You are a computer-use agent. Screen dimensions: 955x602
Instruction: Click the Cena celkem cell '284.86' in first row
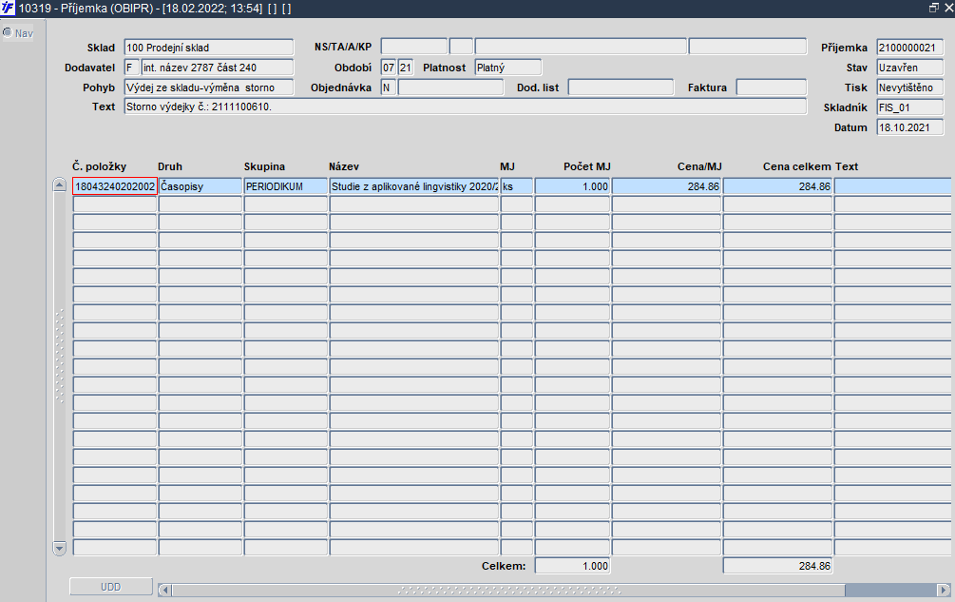pos(777,186)
